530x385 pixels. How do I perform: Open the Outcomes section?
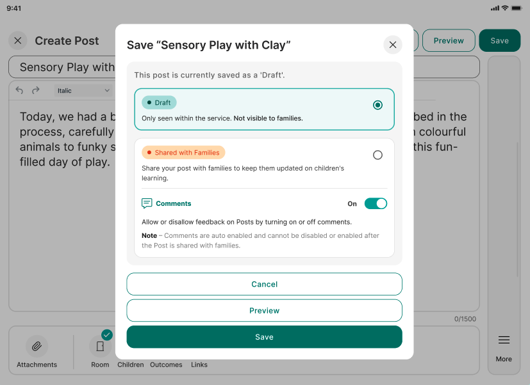pyautogui.click(x=166, y=365)
